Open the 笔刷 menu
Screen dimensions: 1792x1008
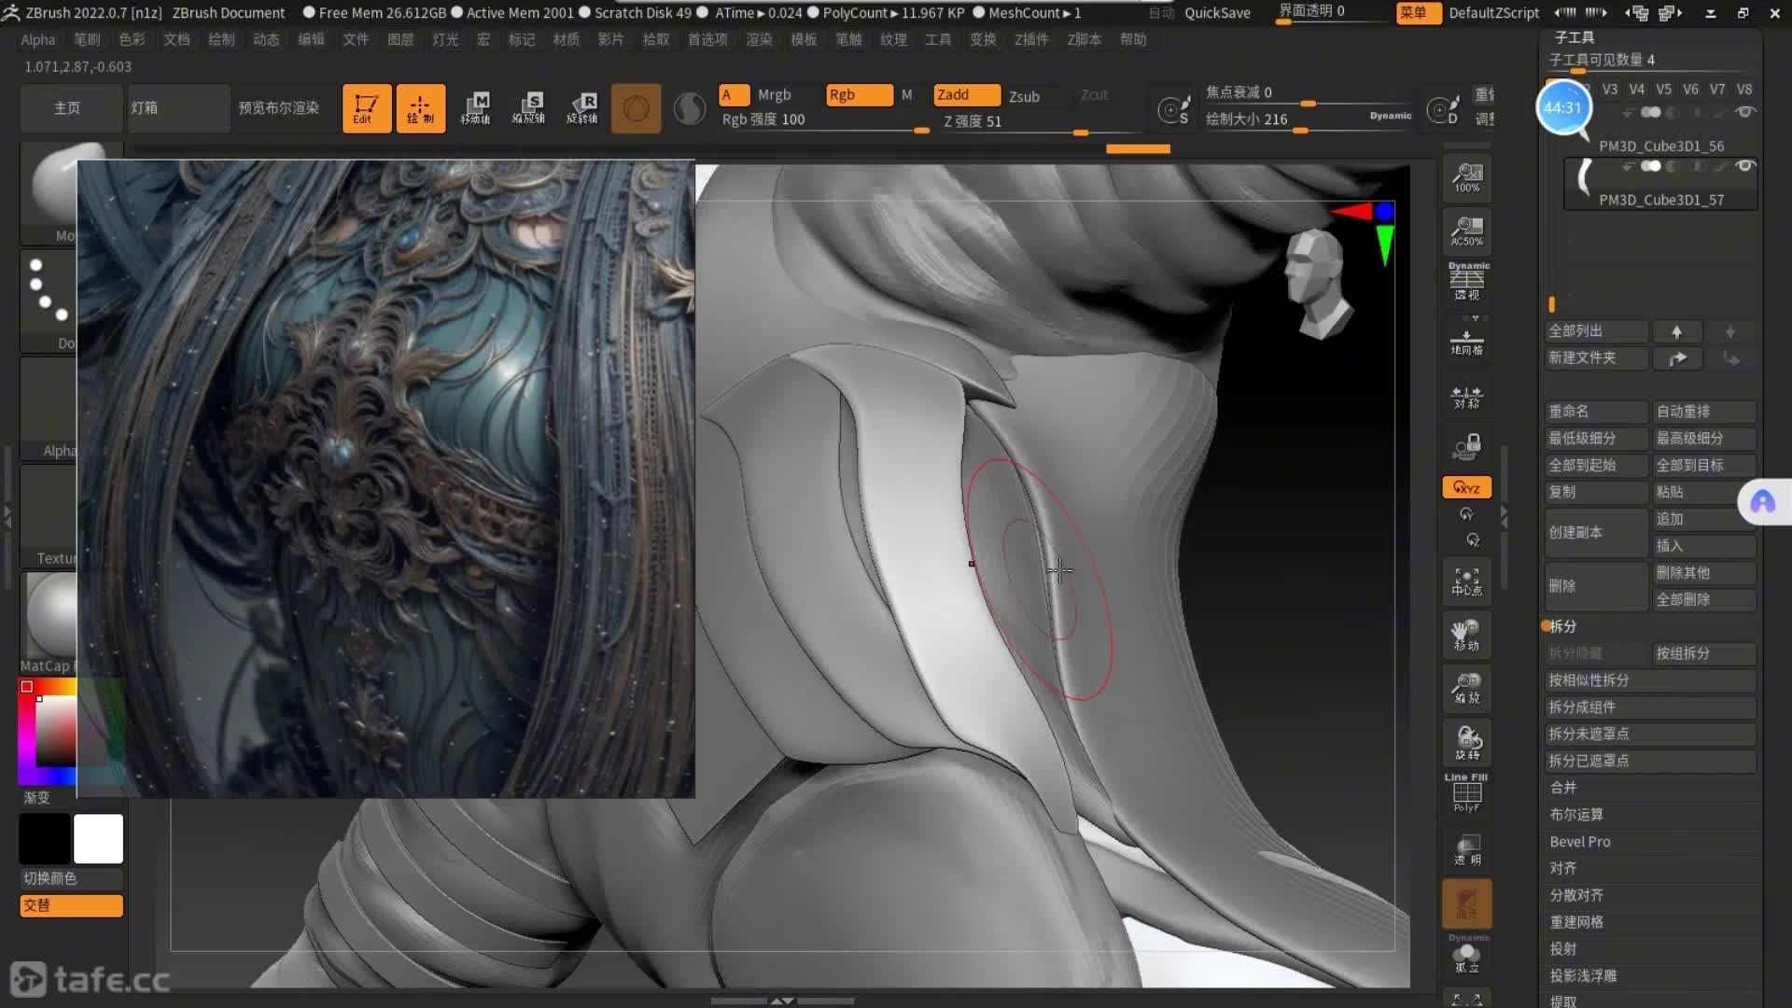click(87, 39)
